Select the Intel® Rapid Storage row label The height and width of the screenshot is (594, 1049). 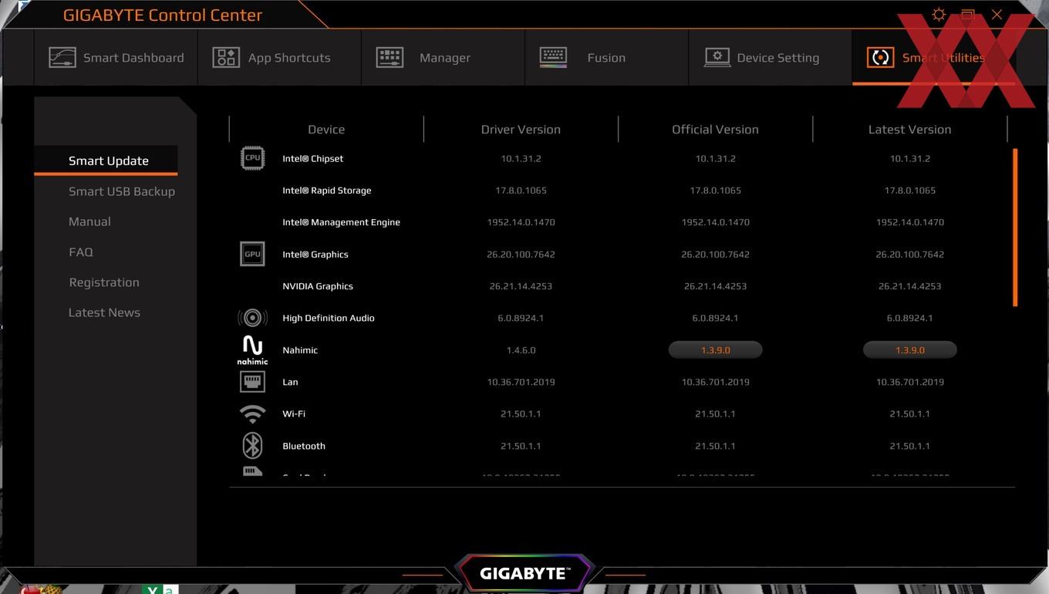tap(326, 191)
